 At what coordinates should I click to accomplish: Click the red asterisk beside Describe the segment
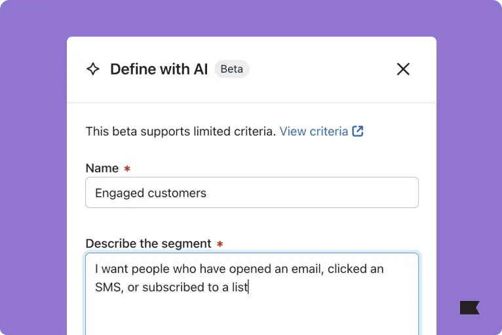[220, 244]
